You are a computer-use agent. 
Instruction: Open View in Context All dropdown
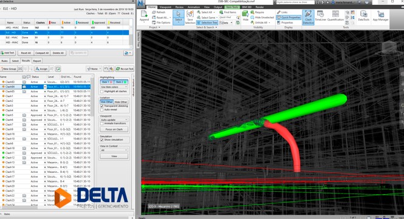point(114,150)
